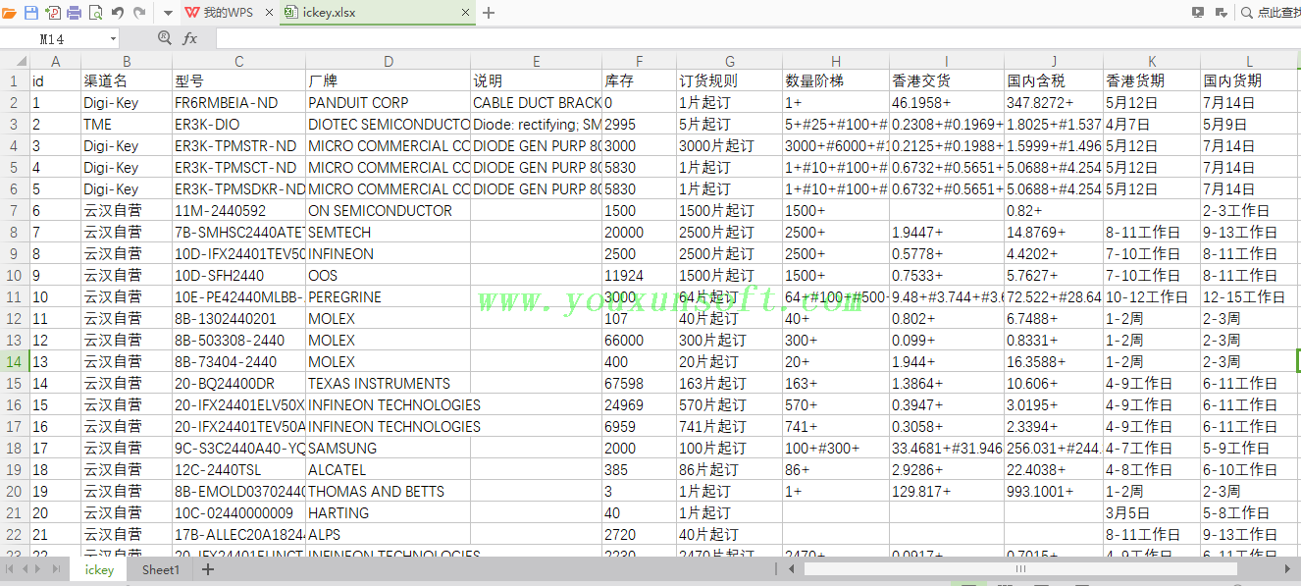Switch to the 我的WPS tab
This screenshot has height=586, width=1301.
point(228,13)
